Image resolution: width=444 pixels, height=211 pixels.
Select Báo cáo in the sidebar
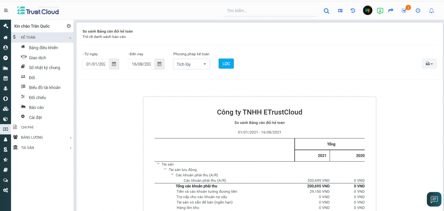pos(36,107)
